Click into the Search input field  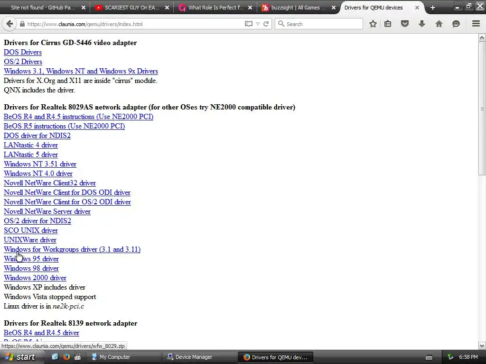[x=318, y=24]
